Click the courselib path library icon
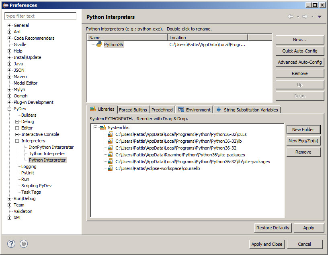 point(110,168)
